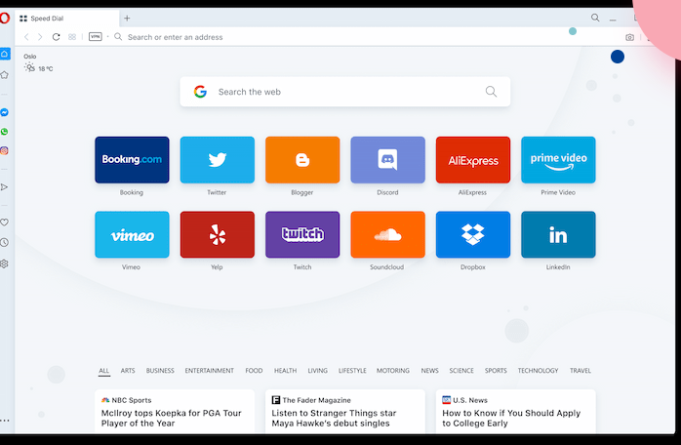Open the send arrow Flow icon in sidebar
The width and height of the screenshot is (681, 445).
(4, 187)
